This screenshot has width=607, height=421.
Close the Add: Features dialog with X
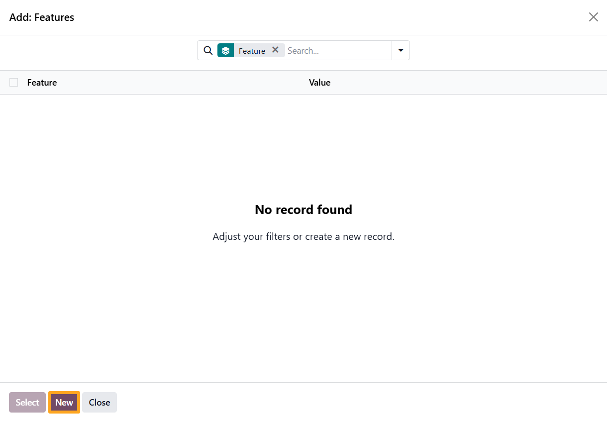point(593,17)
